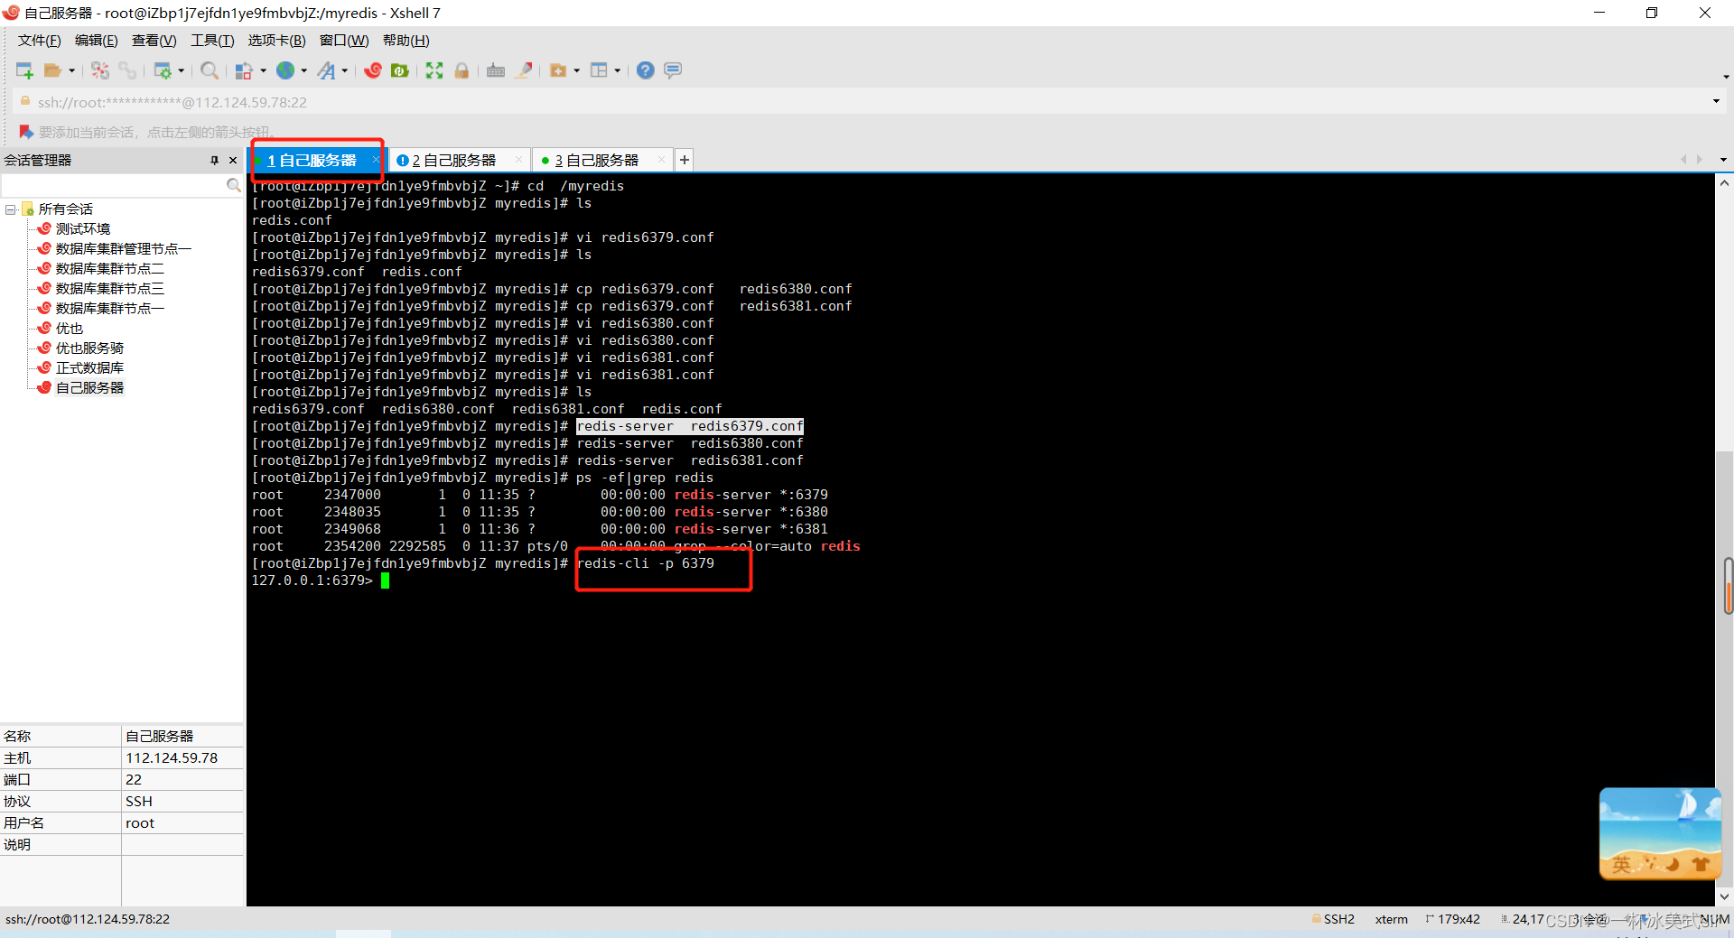Open the 工具(T) menu
Screen dimensions: 1734x938
212,41
